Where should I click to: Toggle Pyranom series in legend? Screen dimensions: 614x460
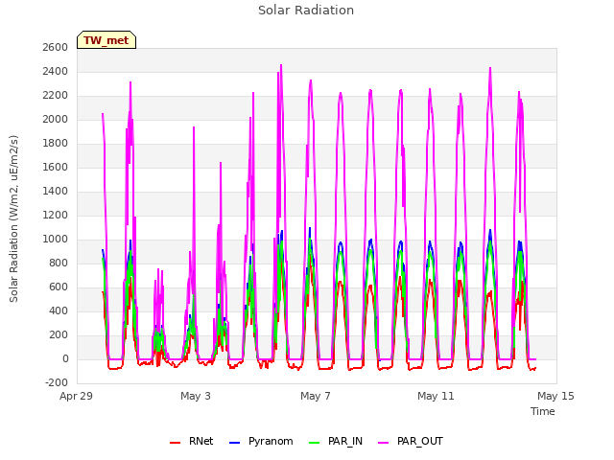pyautogui.click(x=261, y=441)
